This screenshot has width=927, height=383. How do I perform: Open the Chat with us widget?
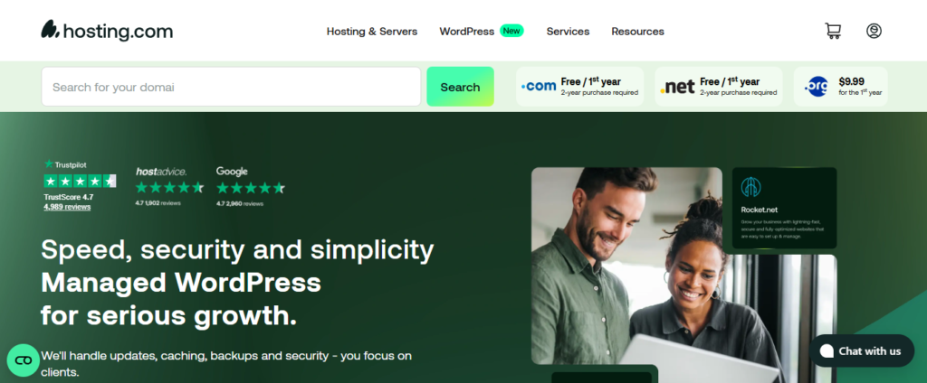coord(862,351)
